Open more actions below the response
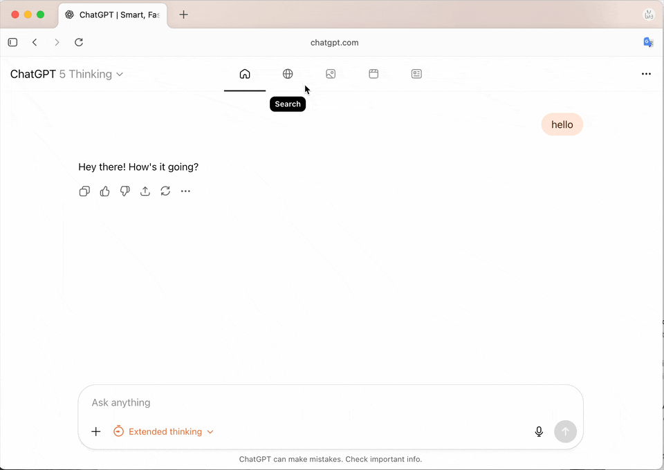 [x=185, y=191]
